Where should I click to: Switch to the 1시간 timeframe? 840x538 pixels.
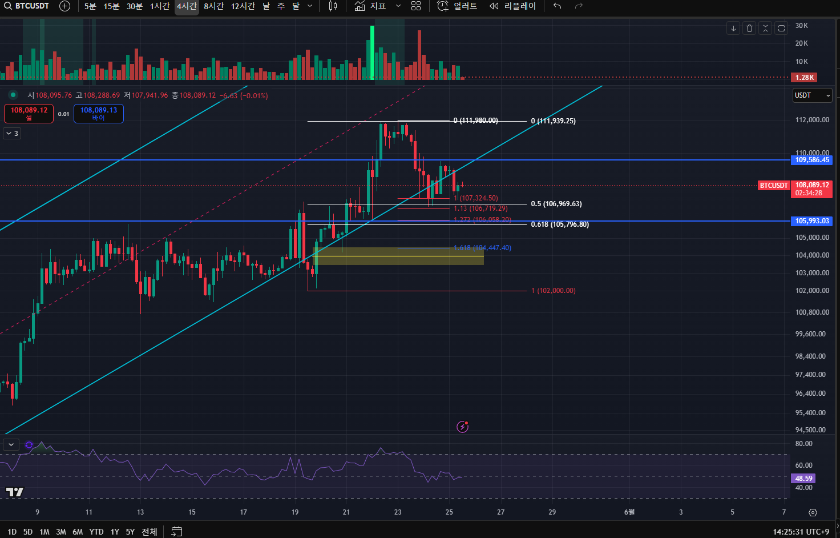tap(160, 6)
